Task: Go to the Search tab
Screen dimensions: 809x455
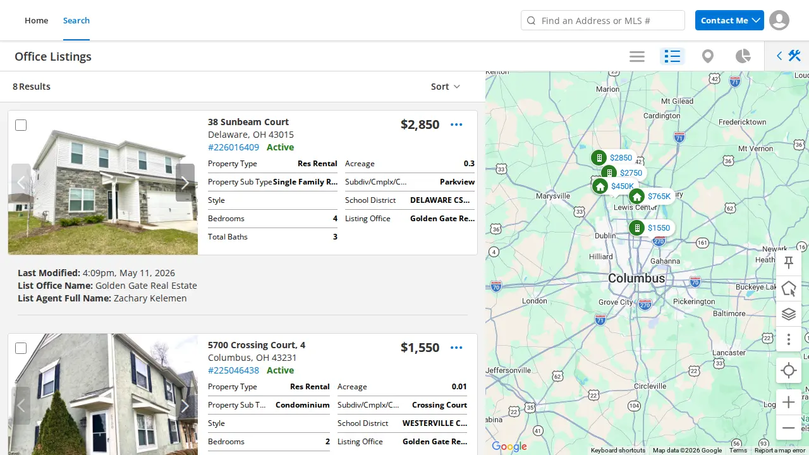Action: pyautogui.click(x=76, y=20)
